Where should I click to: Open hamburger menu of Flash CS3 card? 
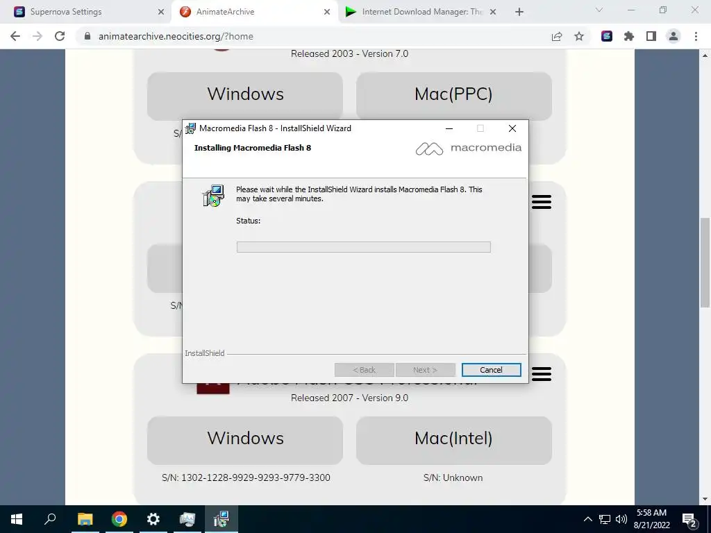(542, 374)
